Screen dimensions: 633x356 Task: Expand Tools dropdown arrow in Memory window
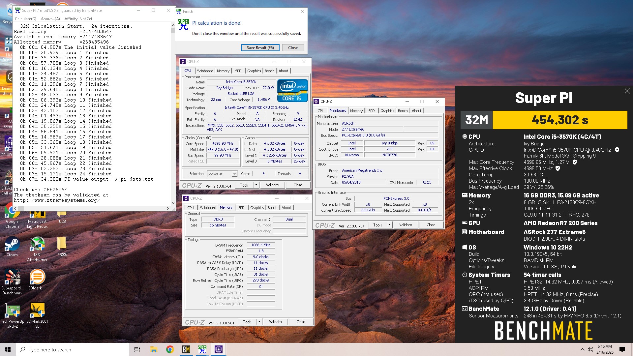[259, 322]
